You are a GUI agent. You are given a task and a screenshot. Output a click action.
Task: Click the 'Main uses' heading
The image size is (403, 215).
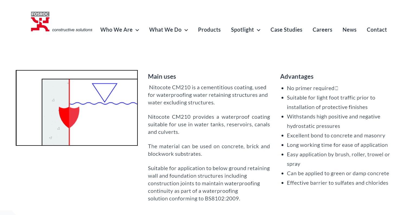(162, 77)
